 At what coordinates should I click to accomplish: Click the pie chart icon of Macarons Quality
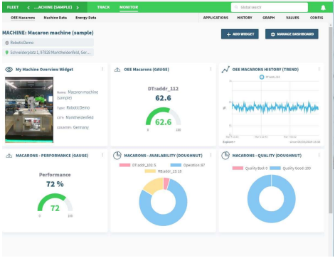coord(225,156)
